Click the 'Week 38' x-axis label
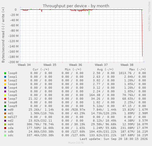 pyautogui.click(x=127, y=65)
